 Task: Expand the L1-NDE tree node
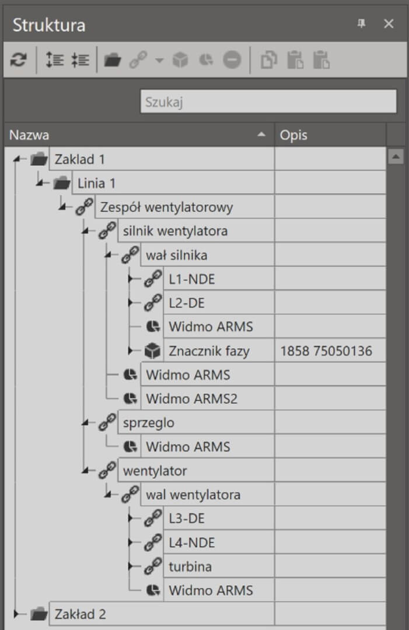pos(131,278)
